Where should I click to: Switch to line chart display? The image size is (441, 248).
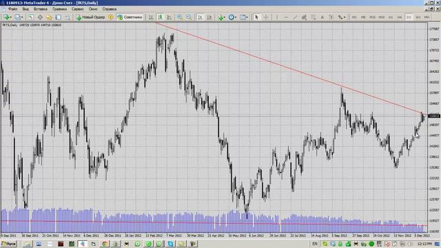coord(170,17)
